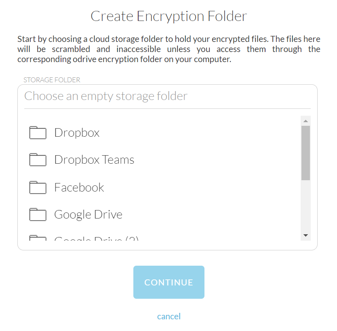This screenshot has height=331, width=337.
Task: Click the Dropbox folder icon
Action: point(38,133)
